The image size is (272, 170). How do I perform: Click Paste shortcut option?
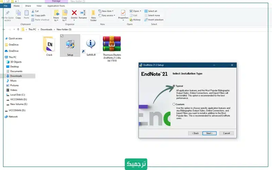(40, 20)
